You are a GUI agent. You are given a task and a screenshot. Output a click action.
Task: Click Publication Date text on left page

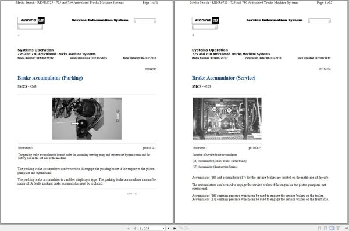(88, 58)
